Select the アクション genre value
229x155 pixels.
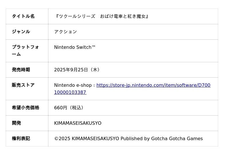tap(66, 32)
